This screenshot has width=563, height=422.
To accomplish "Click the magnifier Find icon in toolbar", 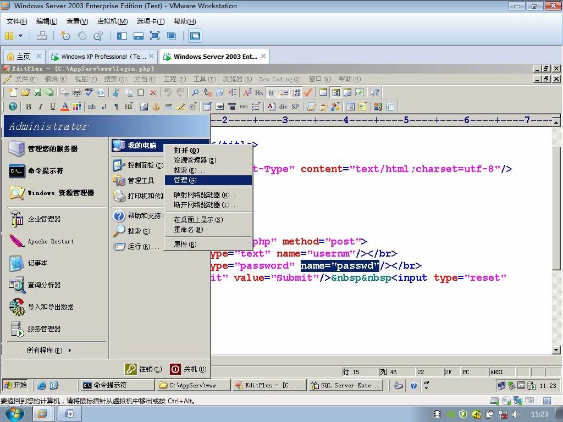I will click(195, 92).
